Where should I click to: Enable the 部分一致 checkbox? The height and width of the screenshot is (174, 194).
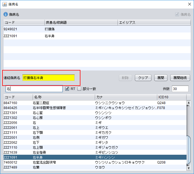point(79,89)
